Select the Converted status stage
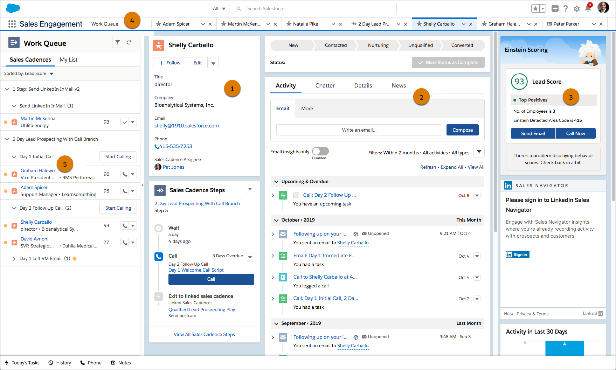 pyautogui.click(x=462, y=46)
